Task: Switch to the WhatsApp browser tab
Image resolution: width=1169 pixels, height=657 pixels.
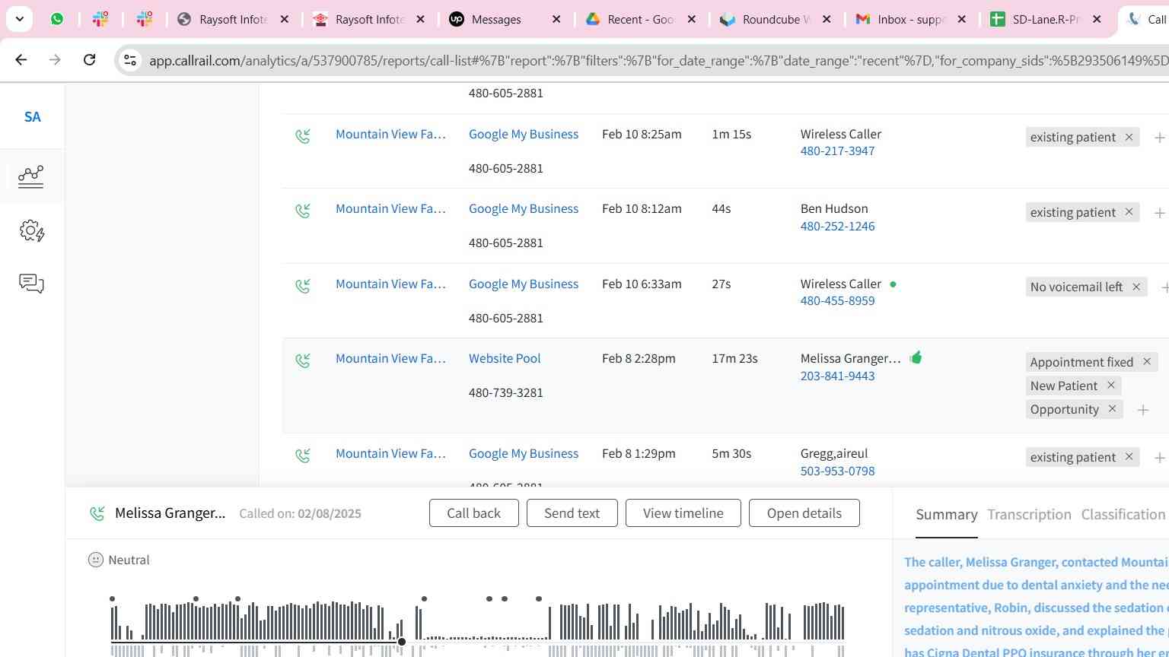Action: point(57,19)
